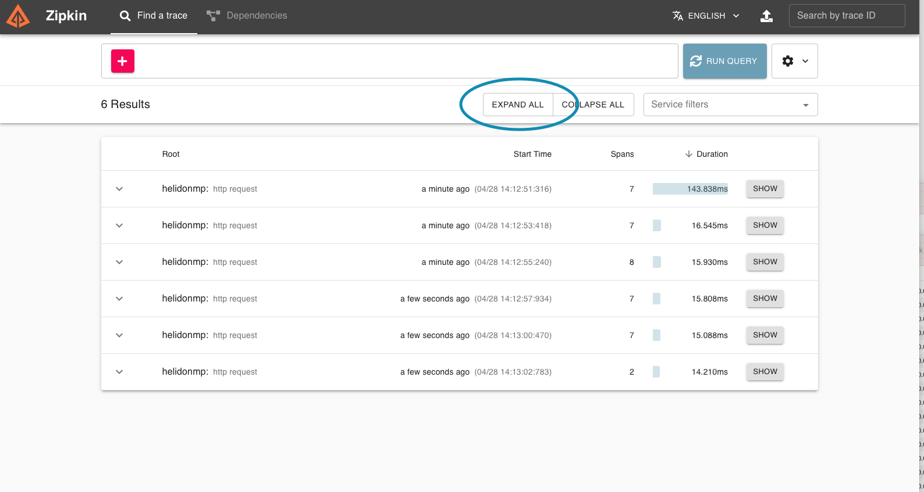Switch to the Find a trace tab
This screenshot has width=924, height=492.
(x=154, y=16)
